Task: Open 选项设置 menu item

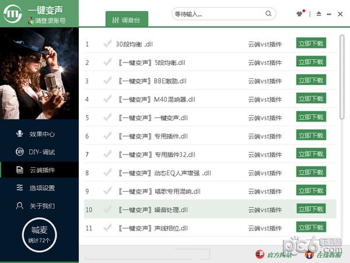Action: coord(40,188)
